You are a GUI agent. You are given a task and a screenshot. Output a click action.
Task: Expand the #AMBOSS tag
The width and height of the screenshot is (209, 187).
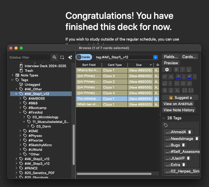[x=20, y=99]
